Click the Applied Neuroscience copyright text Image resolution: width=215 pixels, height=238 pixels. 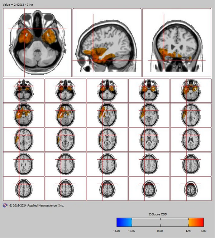[x=37, y=206]
